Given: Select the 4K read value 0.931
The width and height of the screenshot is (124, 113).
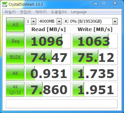Looking at the screenshot, I should coord(48,73).
